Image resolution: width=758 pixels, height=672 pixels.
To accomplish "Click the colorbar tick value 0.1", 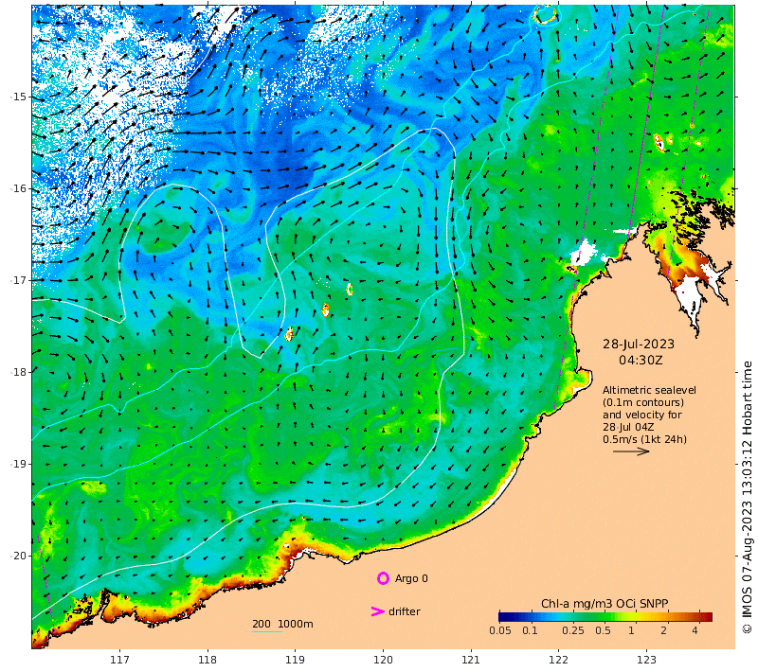I will point(530,630).
